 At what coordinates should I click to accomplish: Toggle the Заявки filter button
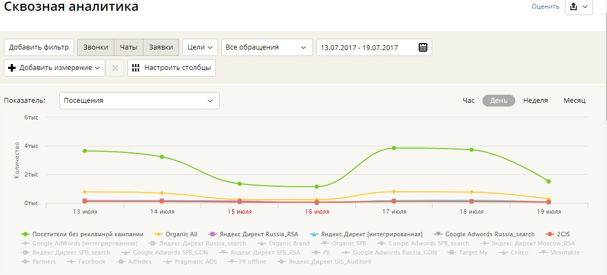coord(161,47)
